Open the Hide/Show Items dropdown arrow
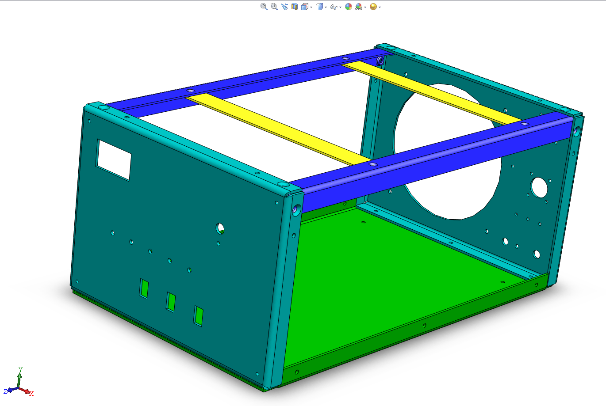Image resolution: width=606 pixels, height=406 pixels. point(340,7)
